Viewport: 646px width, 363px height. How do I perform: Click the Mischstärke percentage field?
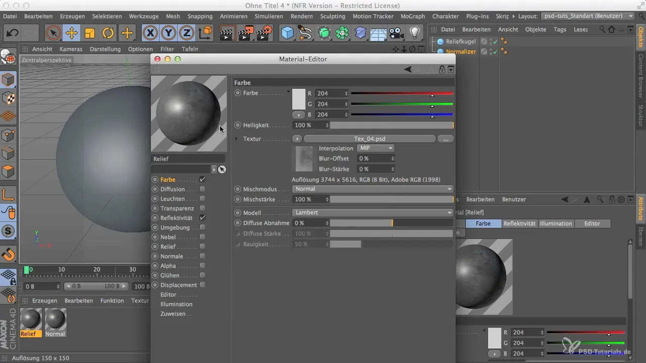point(308,199)
